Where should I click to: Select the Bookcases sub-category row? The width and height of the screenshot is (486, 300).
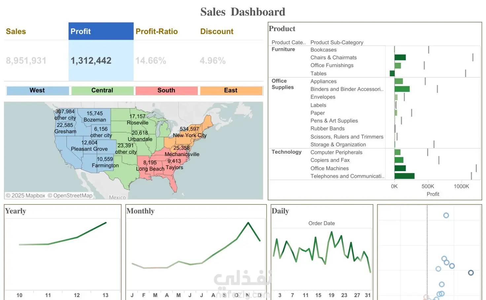point(324,50)
